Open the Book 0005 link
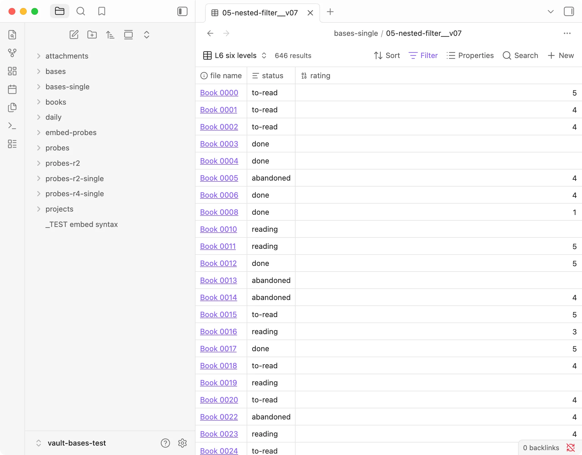582x455 pixels. [x=219, y=178]
